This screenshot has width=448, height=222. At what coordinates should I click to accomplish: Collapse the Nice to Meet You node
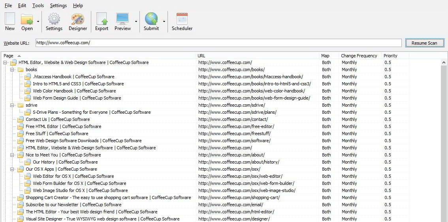[x=12, y=155]
